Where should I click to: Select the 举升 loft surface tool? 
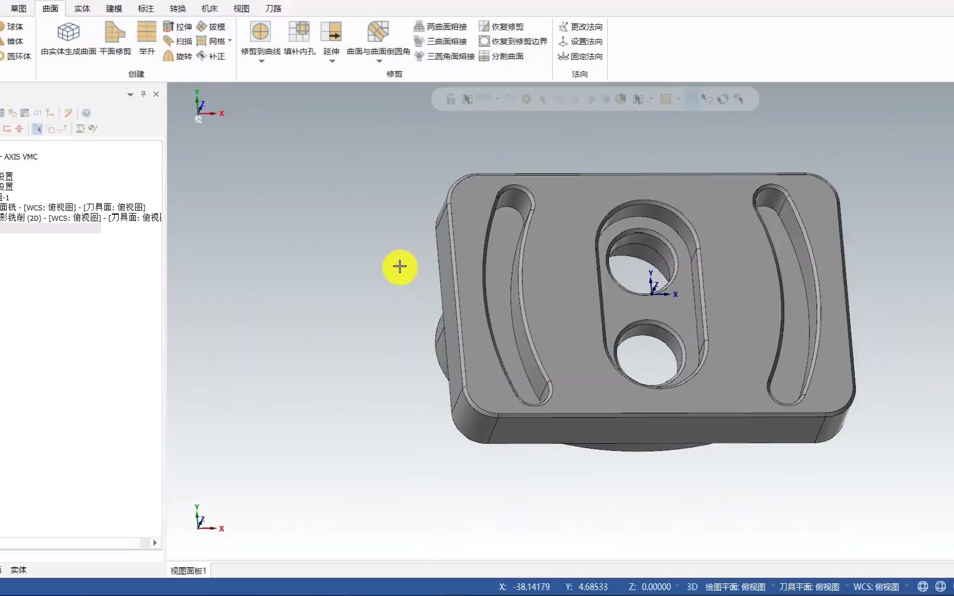click(x=147, y=39)
